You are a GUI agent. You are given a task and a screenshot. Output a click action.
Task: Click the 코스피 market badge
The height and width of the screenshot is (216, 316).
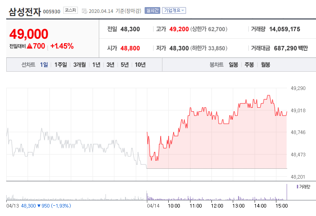(70, 10)
